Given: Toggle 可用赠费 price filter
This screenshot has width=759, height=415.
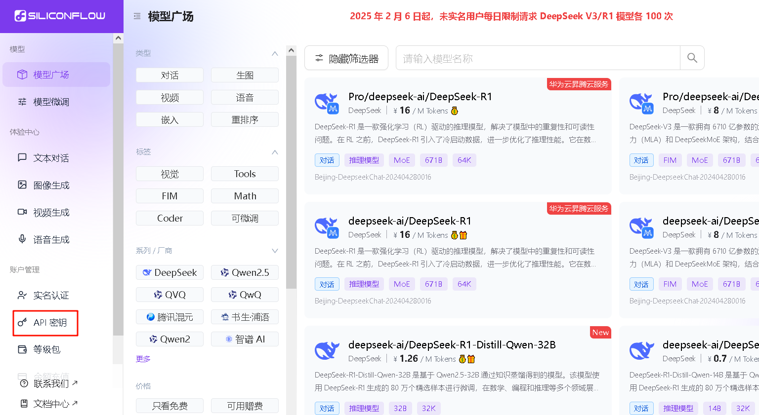Looking at the screenshot, I should coord(245,406).
